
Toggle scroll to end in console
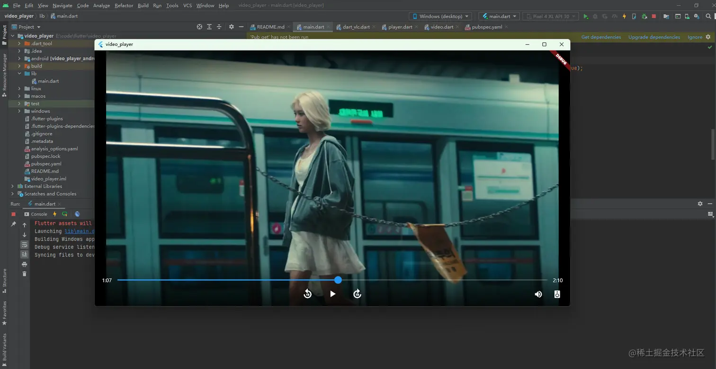click(25, 254)
